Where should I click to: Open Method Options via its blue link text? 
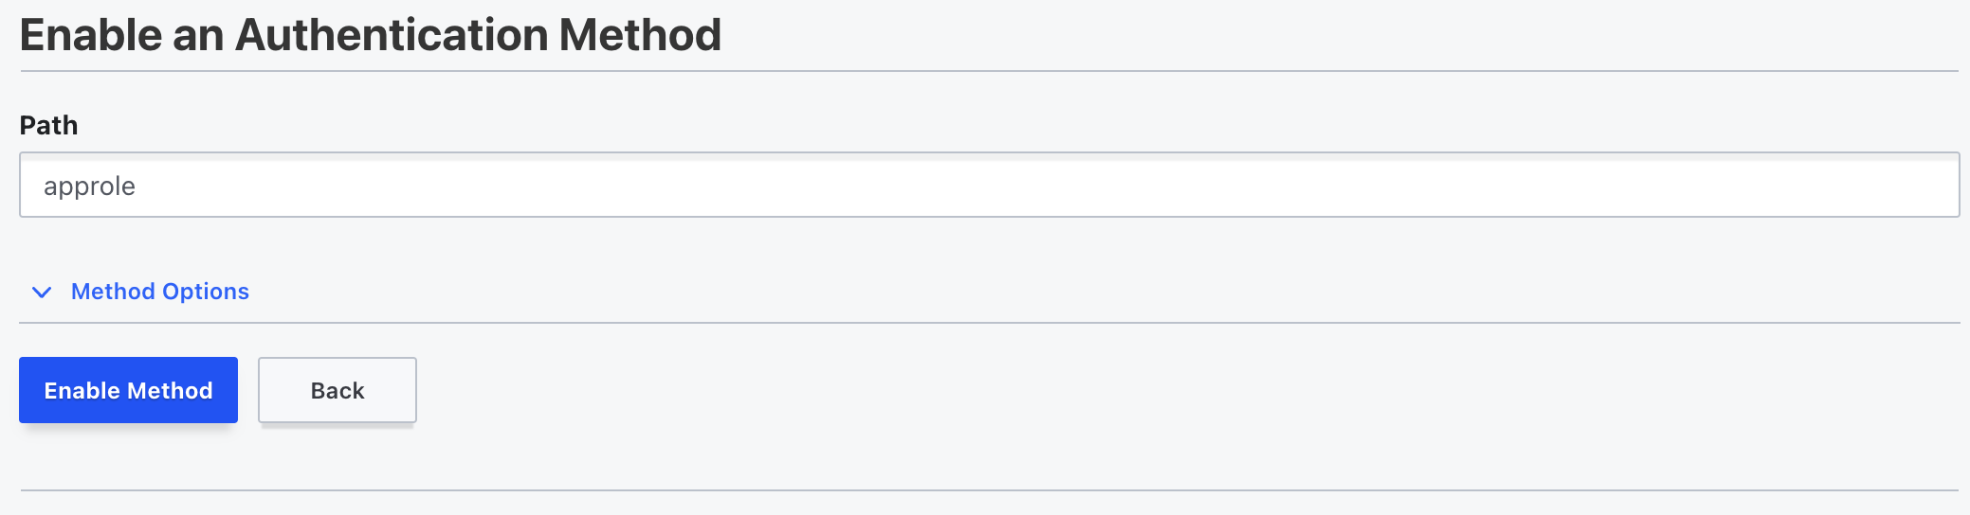(159, 292)
